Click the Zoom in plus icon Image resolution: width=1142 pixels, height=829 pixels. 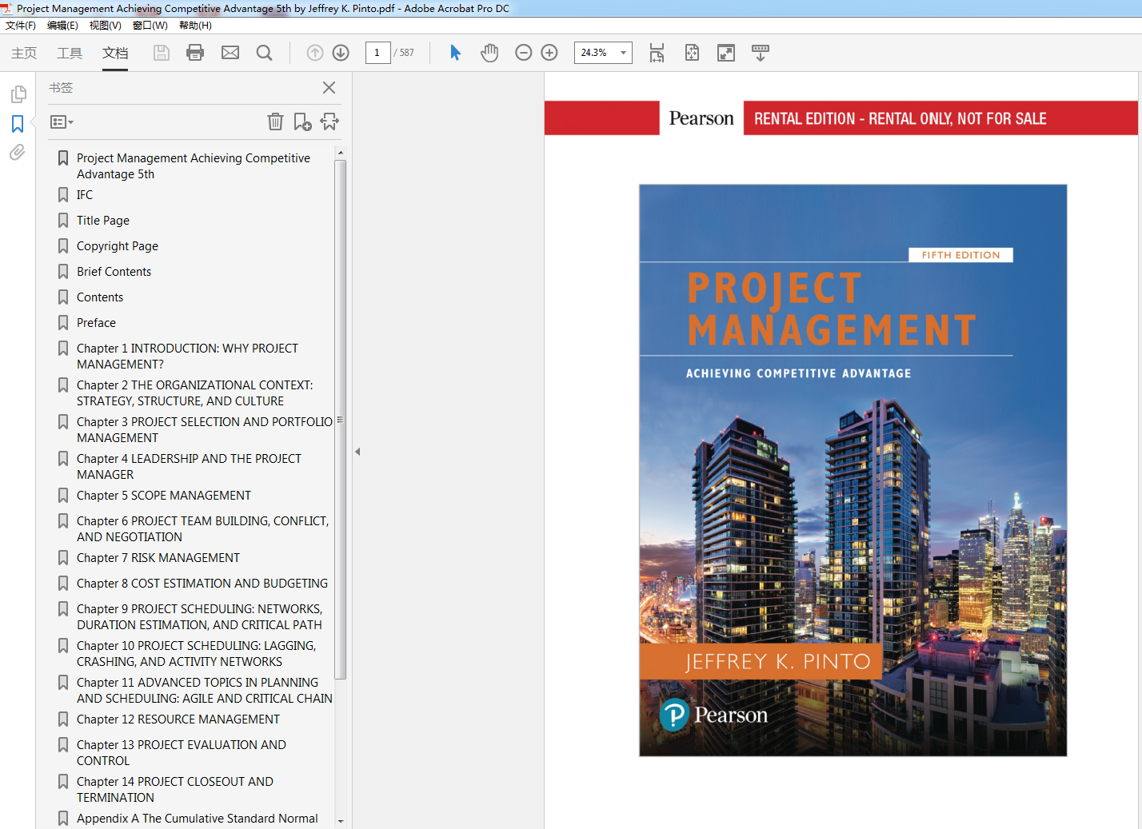[x=549, y=53]
